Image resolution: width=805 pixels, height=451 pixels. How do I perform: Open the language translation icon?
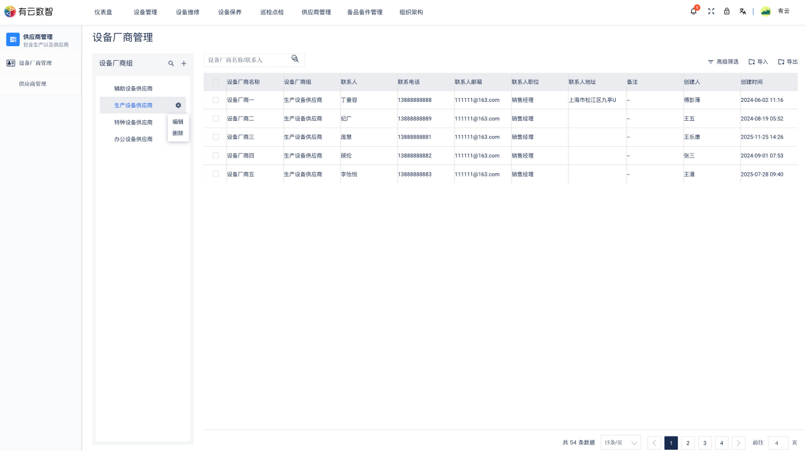point(742,11)
